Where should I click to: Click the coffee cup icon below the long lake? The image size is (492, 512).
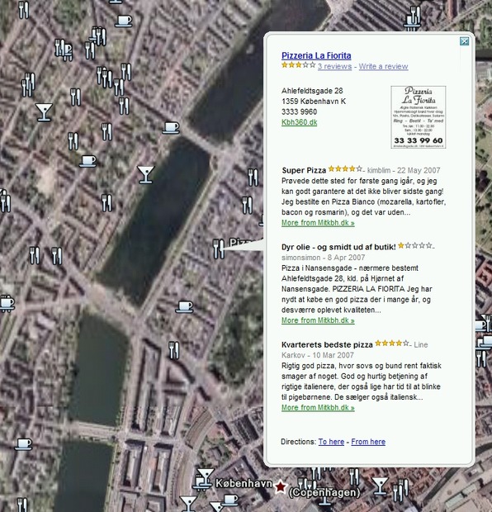(x=184, y=307)
